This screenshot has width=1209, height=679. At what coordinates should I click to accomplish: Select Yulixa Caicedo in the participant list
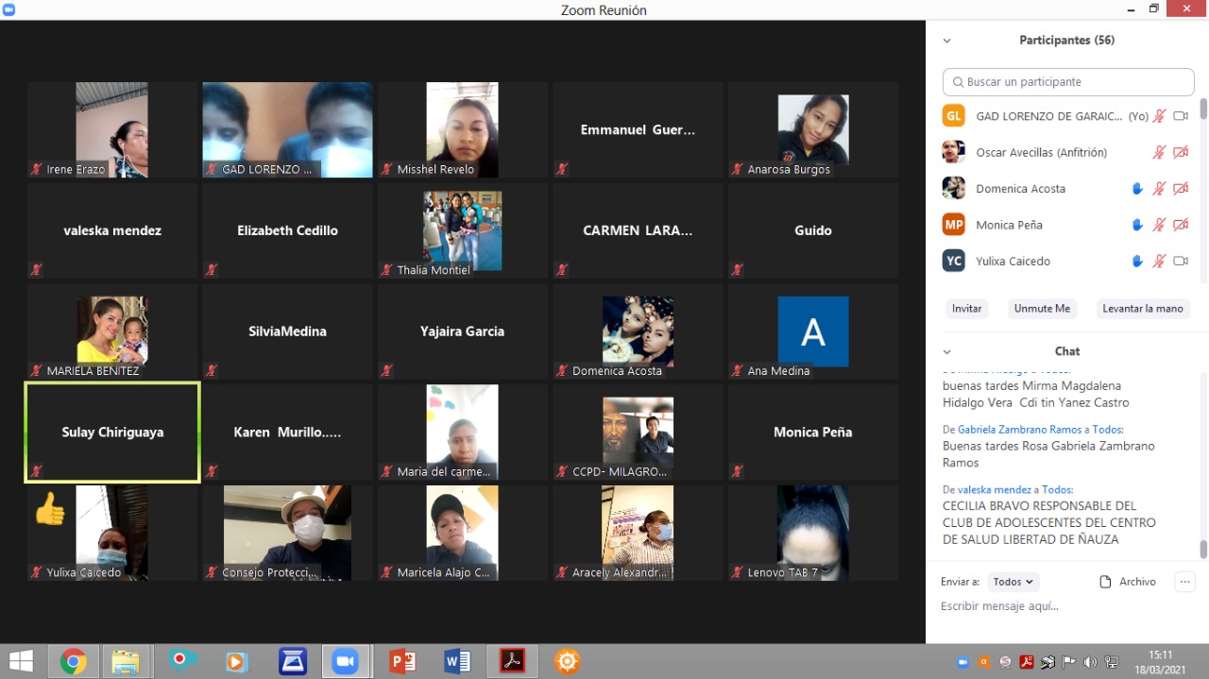pyautogui.click(x=1013, y=262)
